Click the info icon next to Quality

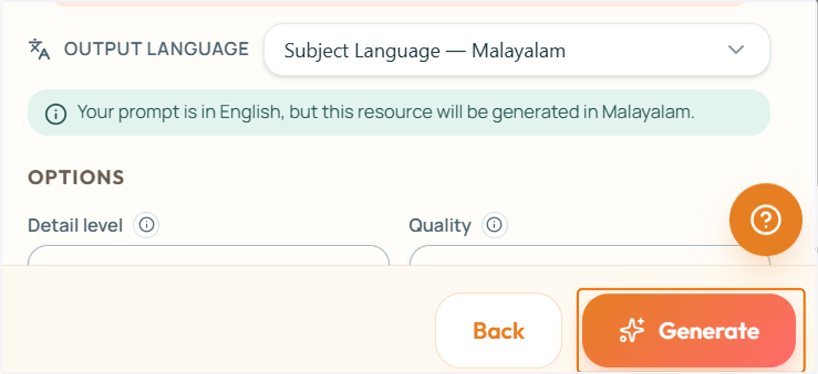coord(494,224)
